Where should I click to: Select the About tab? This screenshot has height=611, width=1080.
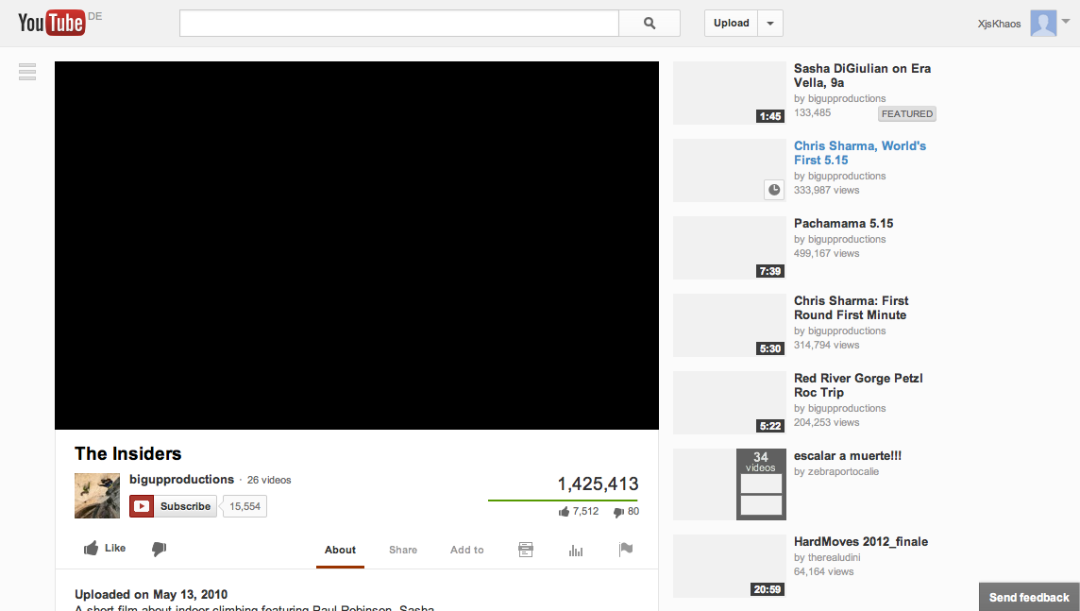340,550
